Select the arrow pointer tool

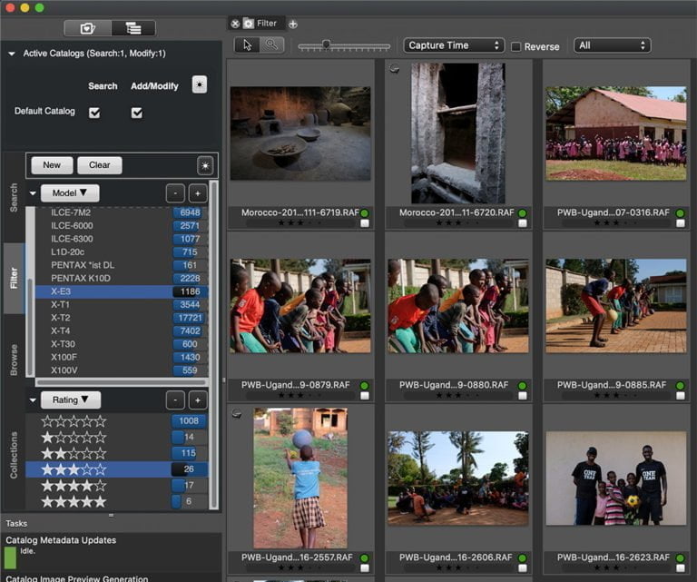coord(247,44)
